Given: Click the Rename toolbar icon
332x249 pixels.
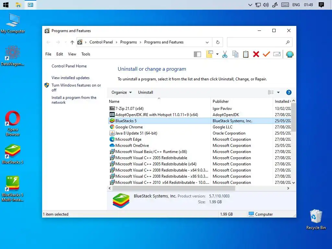Looking at the screenshot, I should tap(277, 54).
